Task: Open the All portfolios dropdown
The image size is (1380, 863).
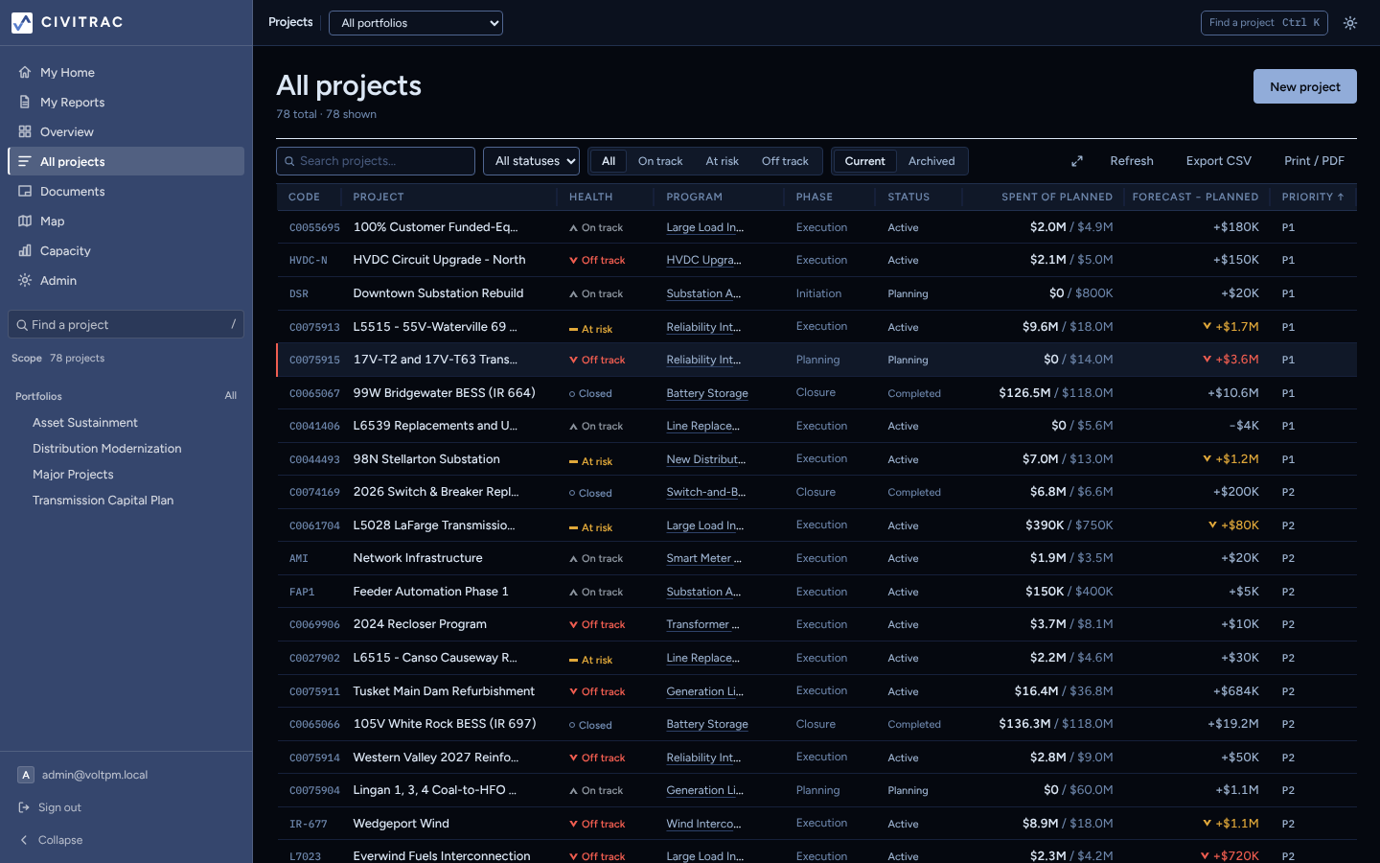Action: click(416, 23)
